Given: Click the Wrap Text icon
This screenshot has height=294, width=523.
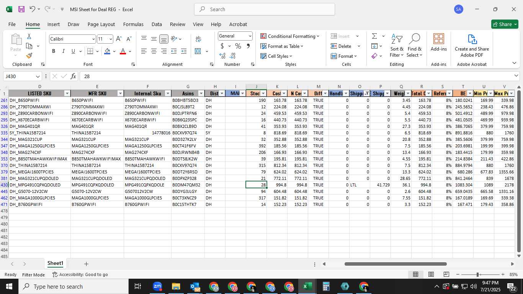Looking at the screenshot, I should (x=198, y=39).
